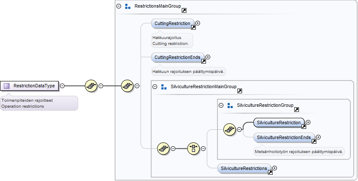
Task: Collapse the sequence compositor inside SilvicultureRestrictionMainGroup
Action: 173,149
